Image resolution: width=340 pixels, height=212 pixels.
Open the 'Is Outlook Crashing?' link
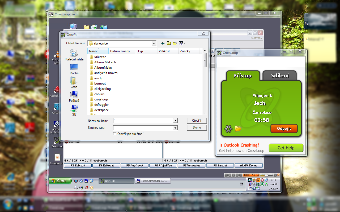coord(239,145)
